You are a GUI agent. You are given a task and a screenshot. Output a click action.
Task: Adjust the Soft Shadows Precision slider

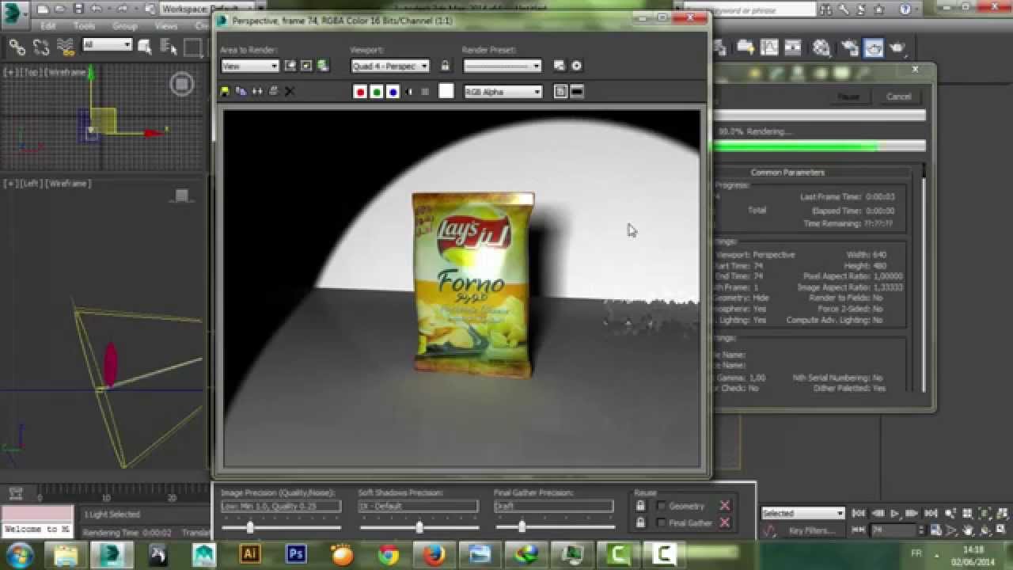tap(419, 527)
